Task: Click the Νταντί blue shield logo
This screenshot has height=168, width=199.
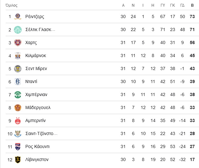Action: tap(18, 82)
